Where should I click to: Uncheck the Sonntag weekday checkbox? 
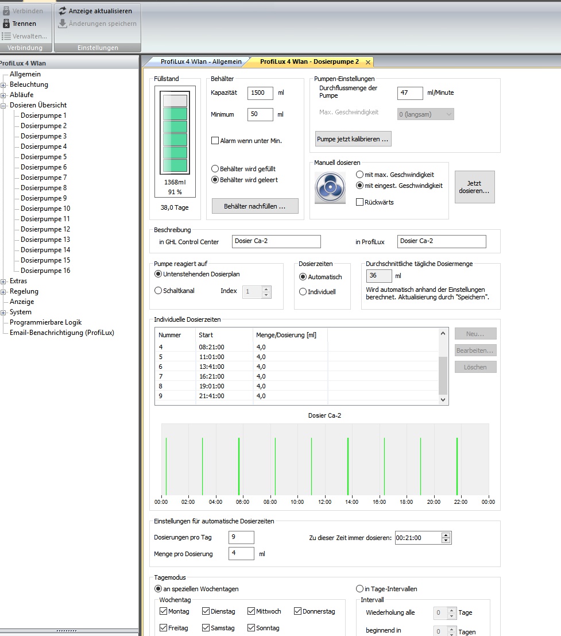252,628
